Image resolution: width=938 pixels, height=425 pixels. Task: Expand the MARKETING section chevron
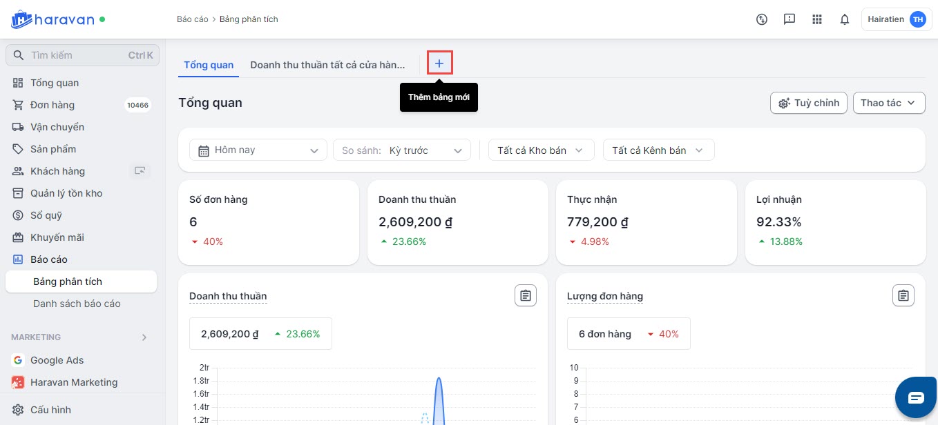click(144, 337)
